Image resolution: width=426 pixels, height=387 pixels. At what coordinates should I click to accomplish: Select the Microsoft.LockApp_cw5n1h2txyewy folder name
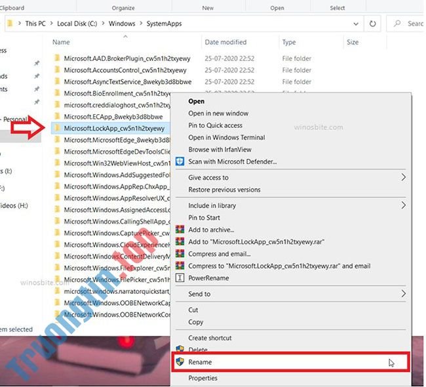pyautogui.click(x=114, y=128)
